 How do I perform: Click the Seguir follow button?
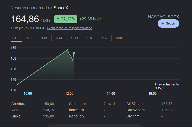coord(168,23)
